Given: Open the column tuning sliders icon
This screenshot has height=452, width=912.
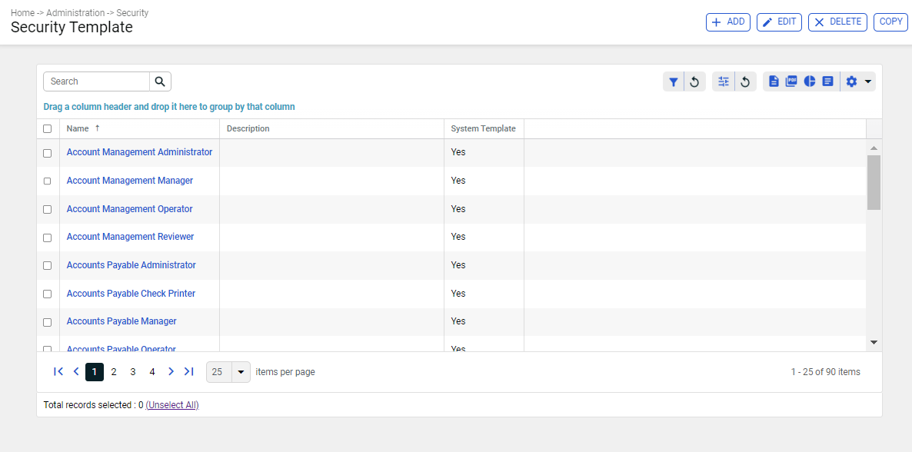Looking at the screenshot, I should click(x=724, y=81).
